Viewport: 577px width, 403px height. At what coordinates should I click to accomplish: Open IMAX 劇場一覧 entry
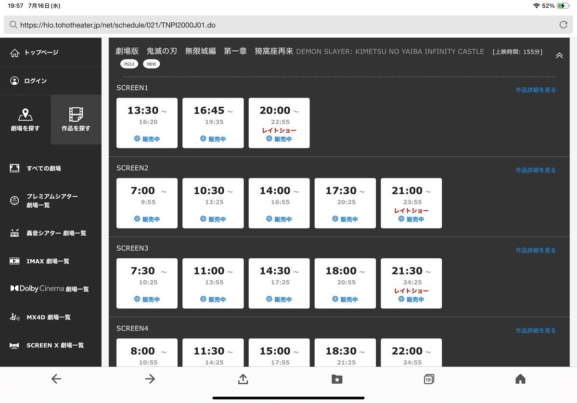point(51,261)
